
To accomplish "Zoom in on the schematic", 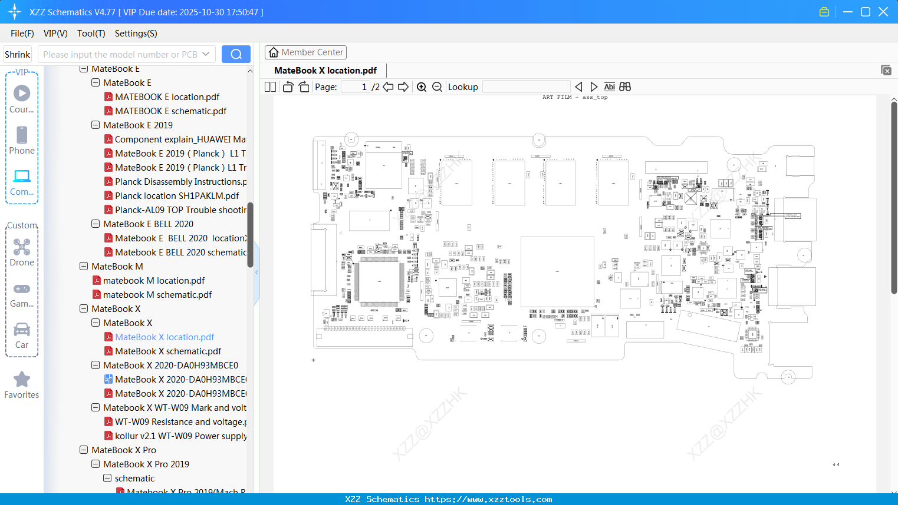I will 422,87.
